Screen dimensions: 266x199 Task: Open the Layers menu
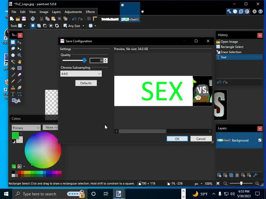click(56, 12)
